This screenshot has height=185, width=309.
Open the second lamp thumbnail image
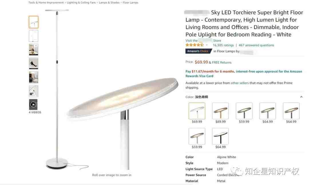pyautogui.click(x=33, y=36)
